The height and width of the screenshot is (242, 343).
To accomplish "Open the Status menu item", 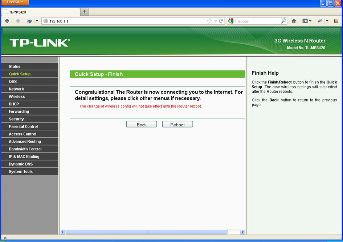I will 30,66.
